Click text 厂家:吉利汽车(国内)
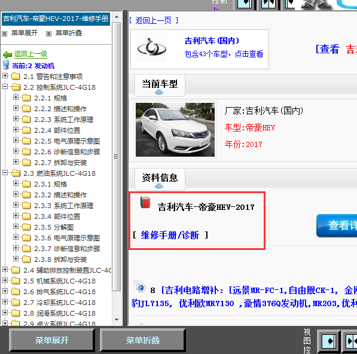 (x=264, y=111)
